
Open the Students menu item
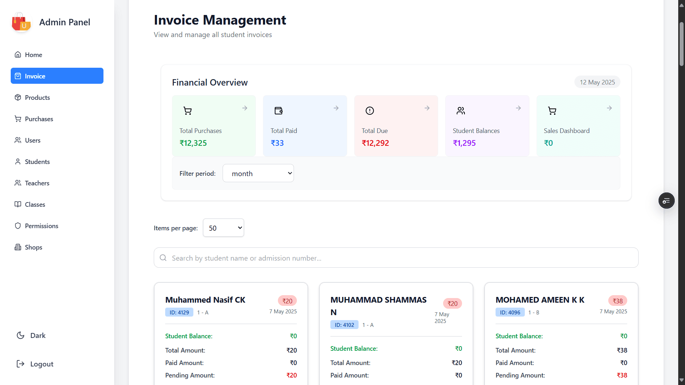pyautogui.click(x=57, y=161)
